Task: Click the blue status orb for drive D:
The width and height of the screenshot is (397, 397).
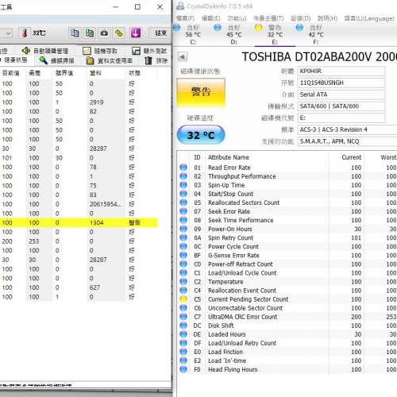Action: coord(218,27)
